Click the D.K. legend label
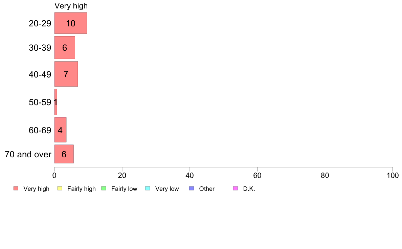Viewport: 402px width, 249px height. (249, 189)
